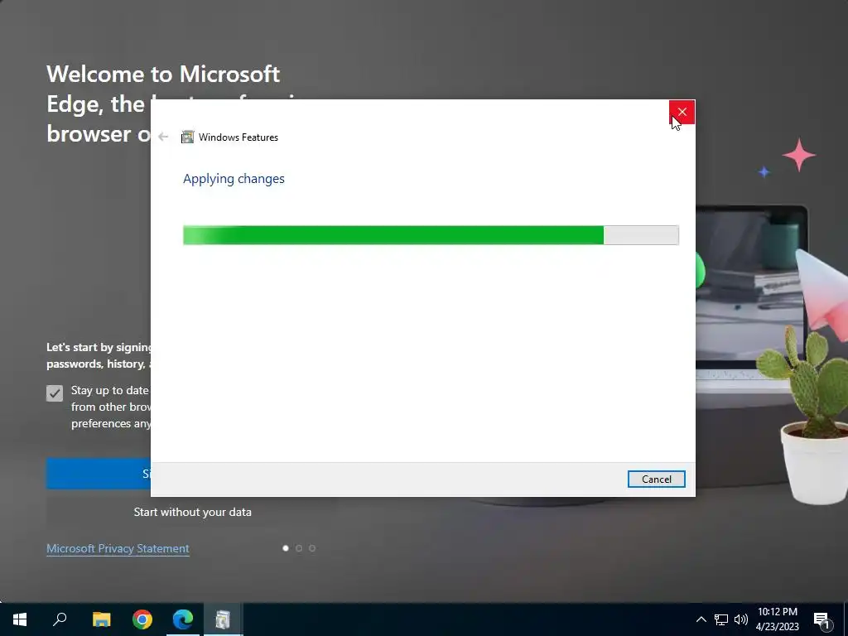The width and height of the screenshot is (848, 636).
Task: Open Google Chrome from the taskbar
Action: tap(142, 619)
